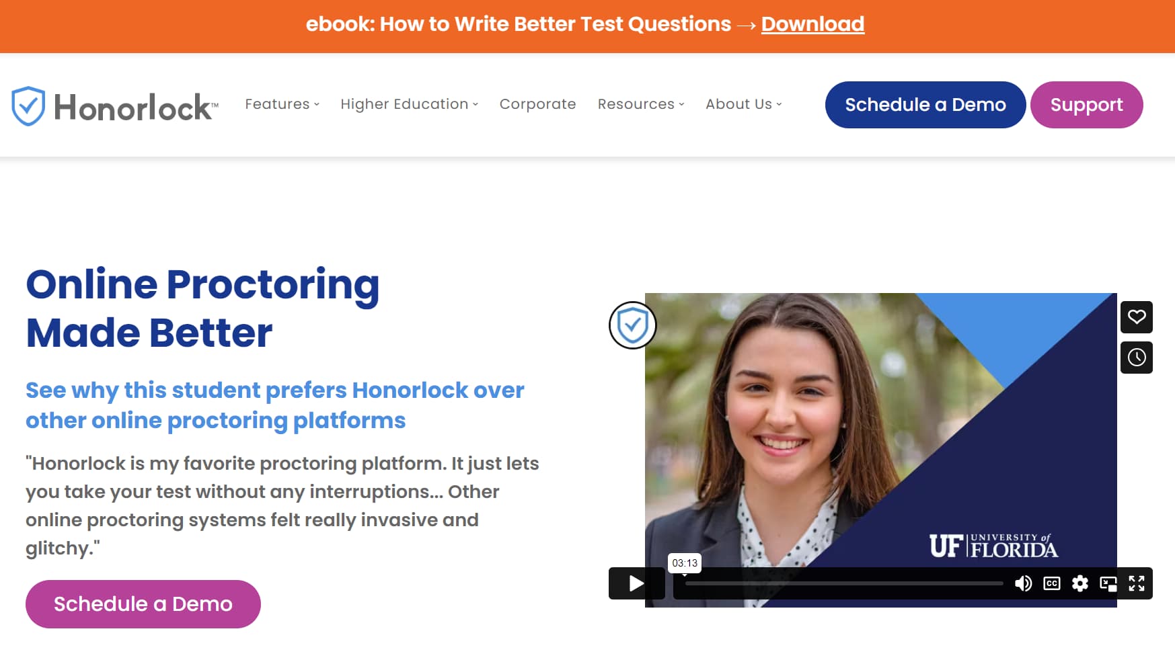Enter fullscreen on the video player
Image resolution: width=1175 pixels, height=662 pixels.
tap(1137, 583)
